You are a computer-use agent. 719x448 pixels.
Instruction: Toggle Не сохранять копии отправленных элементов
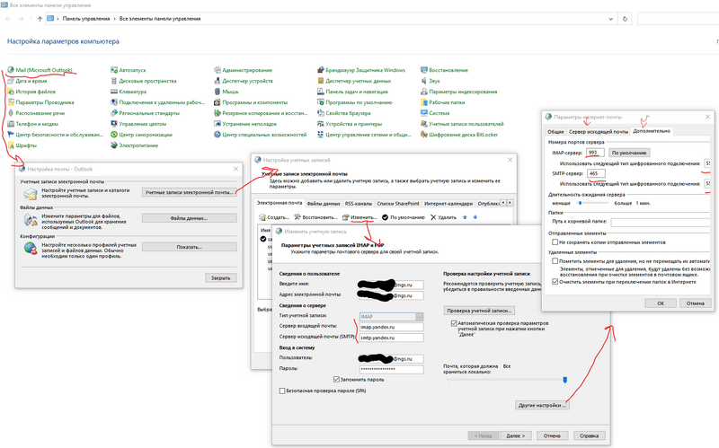point(555,242)
